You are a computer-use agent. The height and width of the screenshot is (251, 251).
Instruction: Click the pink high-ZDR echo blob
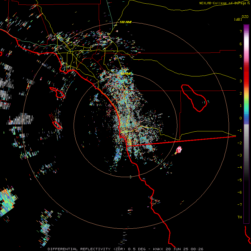coord(179,150)
